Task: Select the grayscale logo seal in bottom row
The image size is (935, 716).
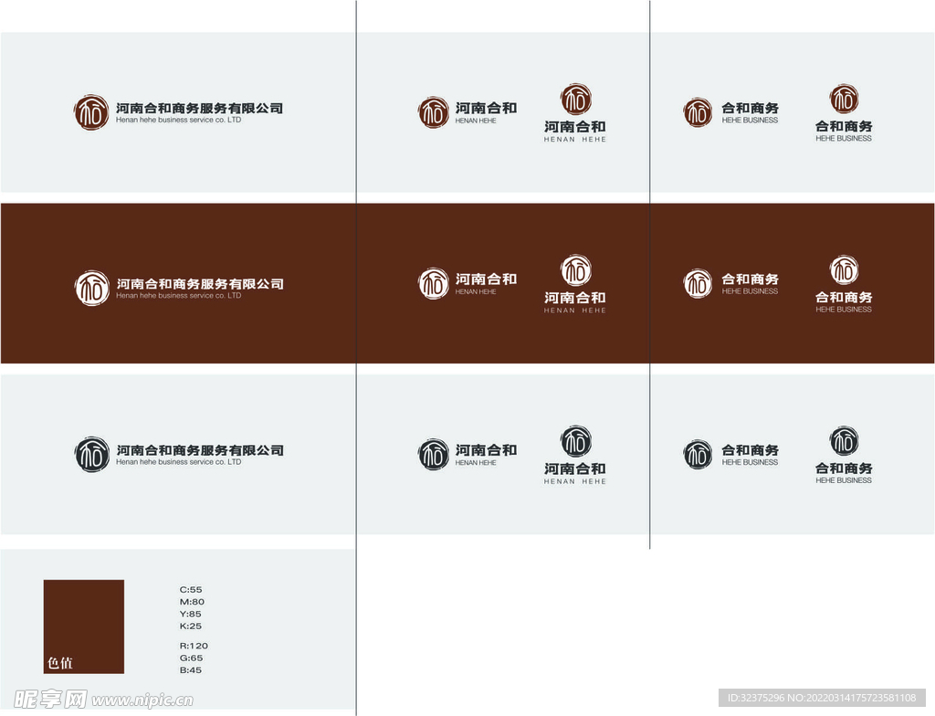Action: [x=92, y=454]
